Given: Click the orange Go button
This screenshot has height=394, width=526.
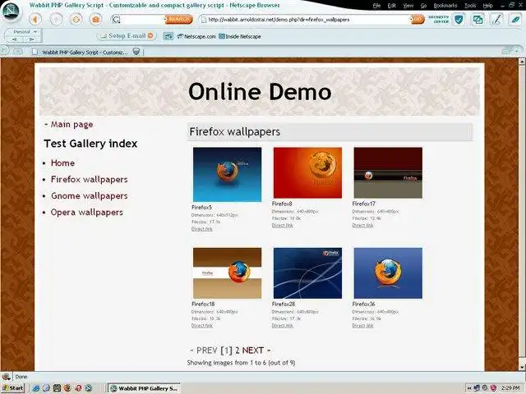Looking at the screenshot, I should tap(418, 20).
